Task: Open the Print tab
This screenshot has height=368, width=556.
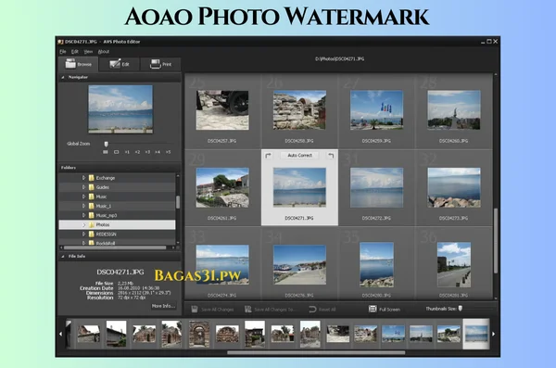Action: (x=160, y=64)
